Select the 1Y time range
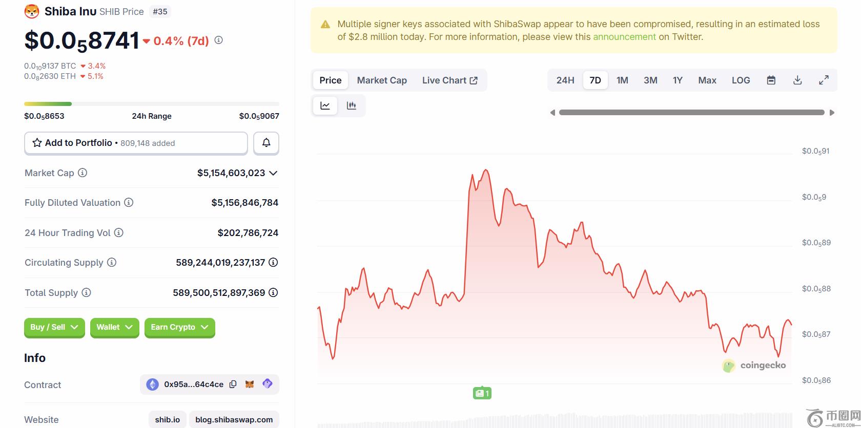The height and width of the screenshot is (428, 861). click(x=678, y=80)
